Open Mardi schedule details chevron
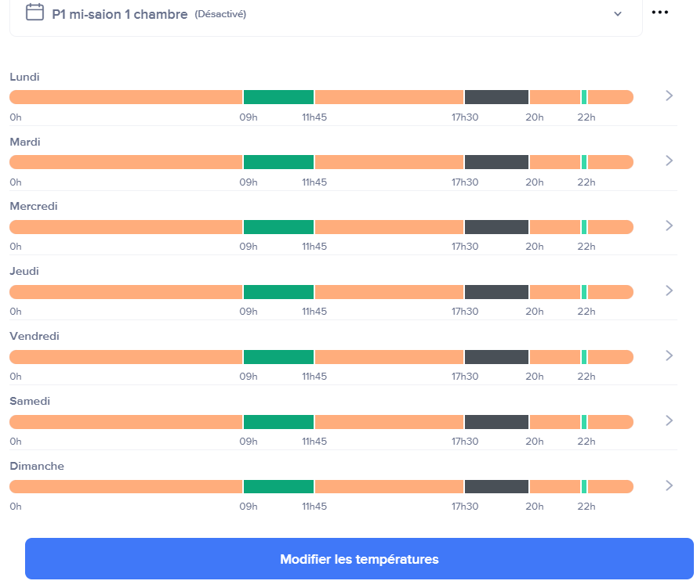This screenshot has width=697, height=588. (669, 161)
